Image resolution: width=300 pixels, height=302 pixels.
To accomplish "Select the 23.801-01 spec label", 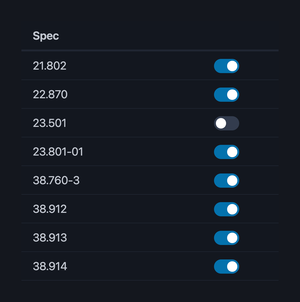I will (x=58, y=152).
